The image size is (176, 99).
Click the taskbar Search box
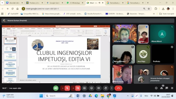[x=60, y=96]
